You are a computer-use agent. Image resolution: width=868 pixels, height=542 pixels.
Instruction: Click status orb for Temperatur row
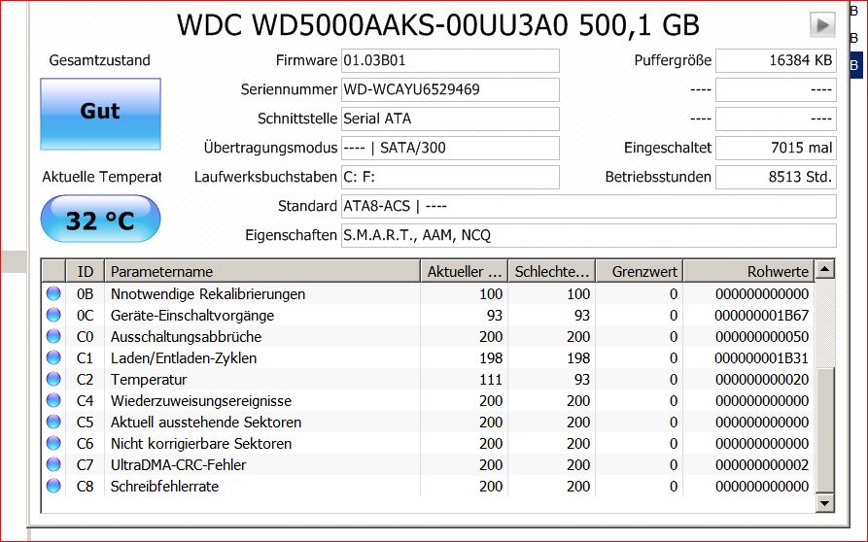click(x=53, y=379)
